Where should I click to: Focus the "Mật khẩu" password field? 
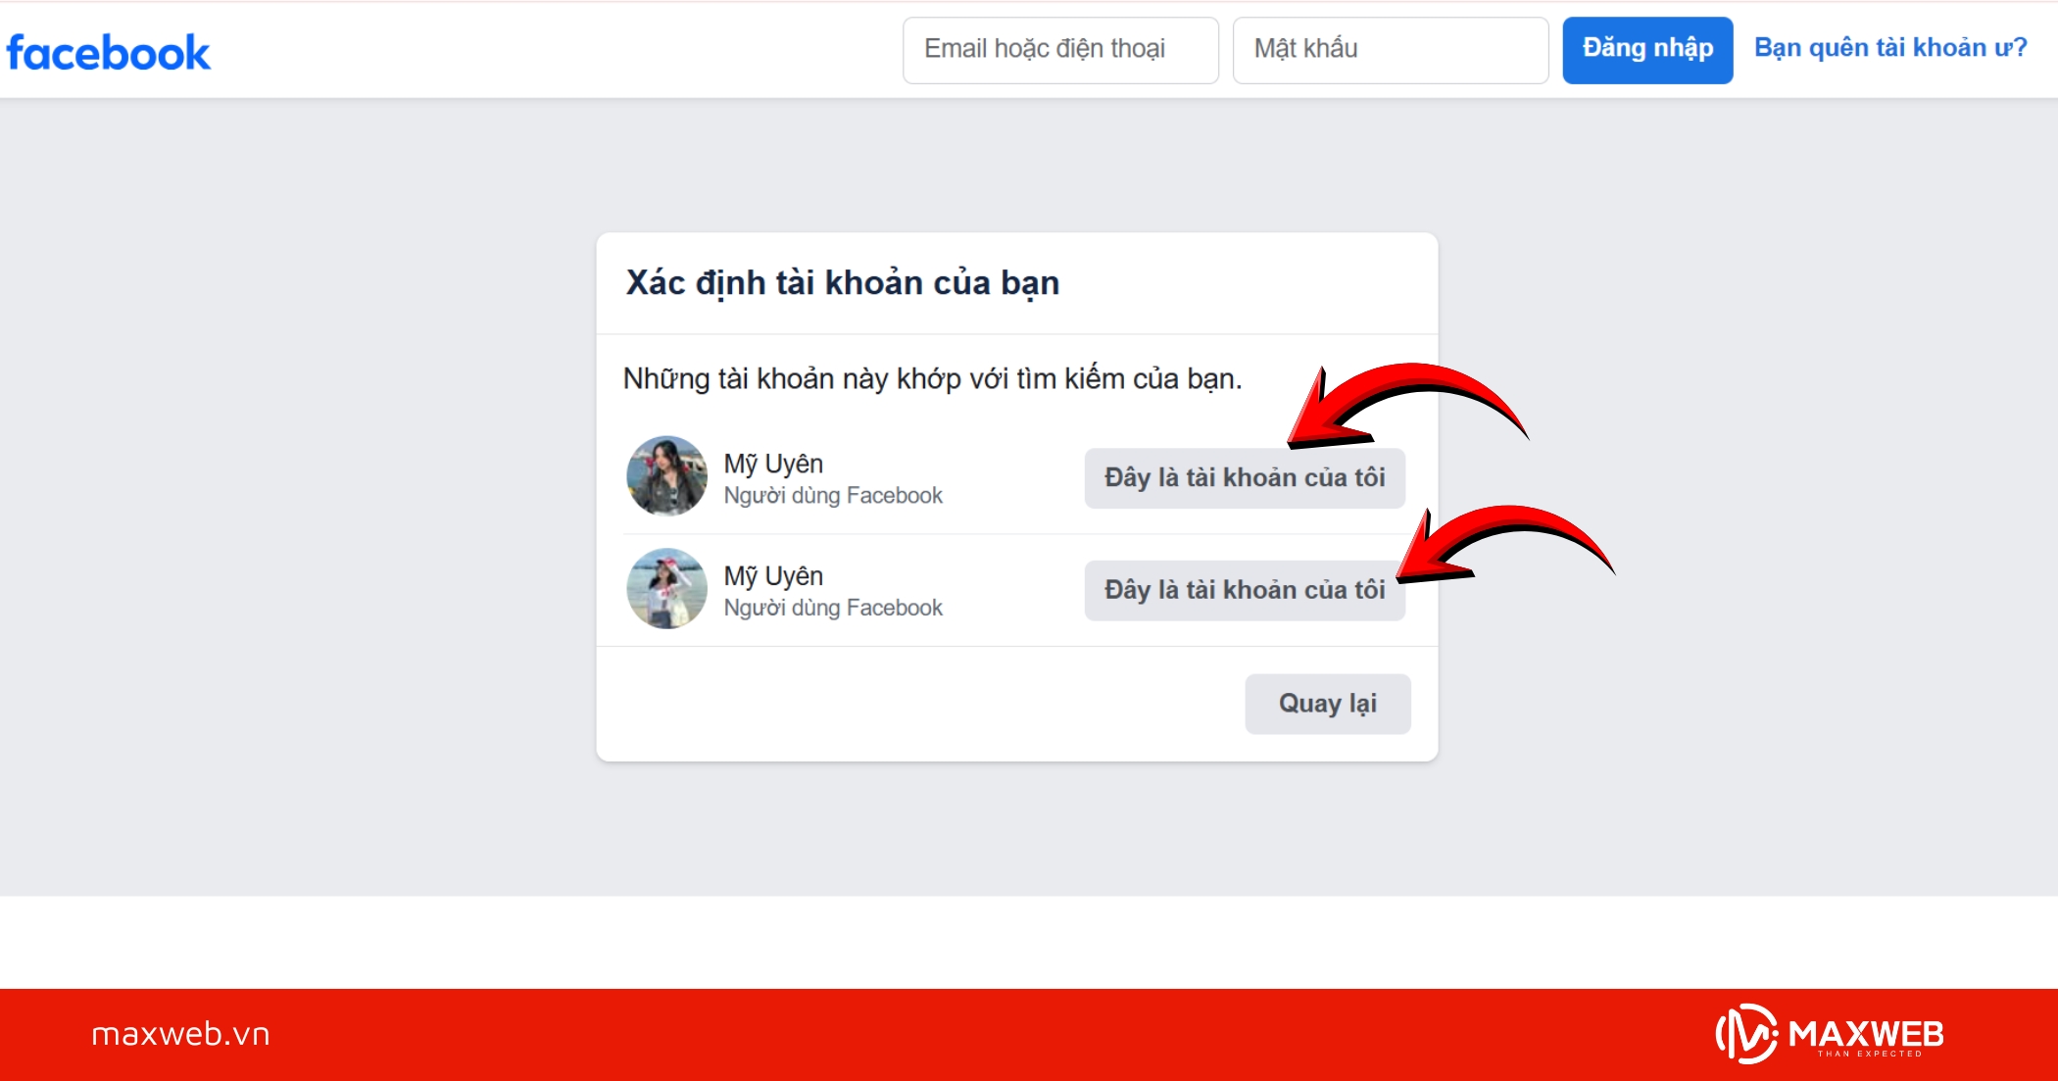click(1390, 49)
